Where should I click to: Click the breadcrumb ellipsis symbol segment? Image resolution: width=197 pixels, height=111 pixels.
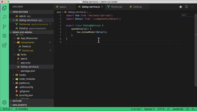90,12
